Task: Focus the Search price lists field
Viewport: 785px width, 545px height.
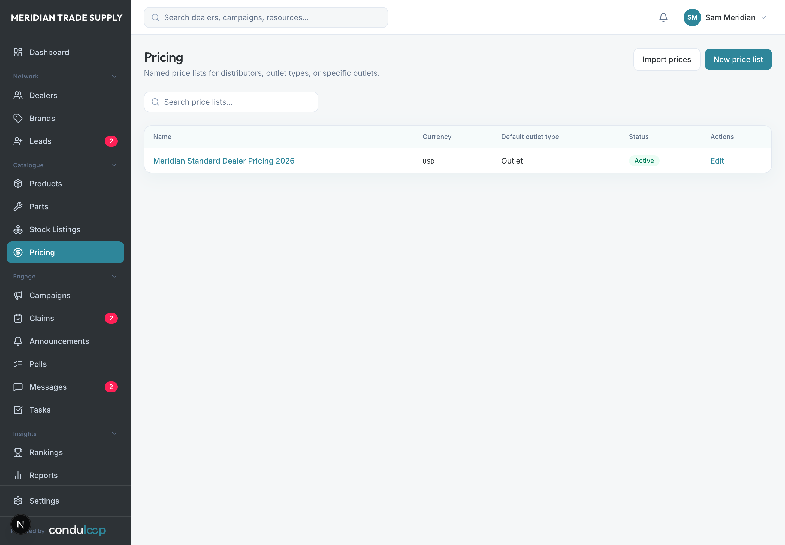Action: tap(231, 102)
